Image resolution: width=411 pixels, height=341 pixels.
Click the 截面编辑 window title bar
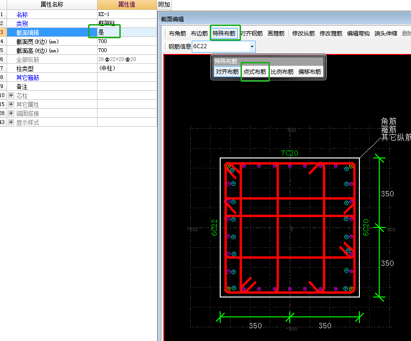[285, 19]
